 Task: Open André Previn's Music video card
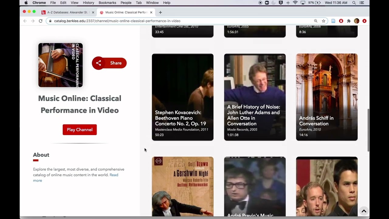pyautogui.click(x=255, y=186)
